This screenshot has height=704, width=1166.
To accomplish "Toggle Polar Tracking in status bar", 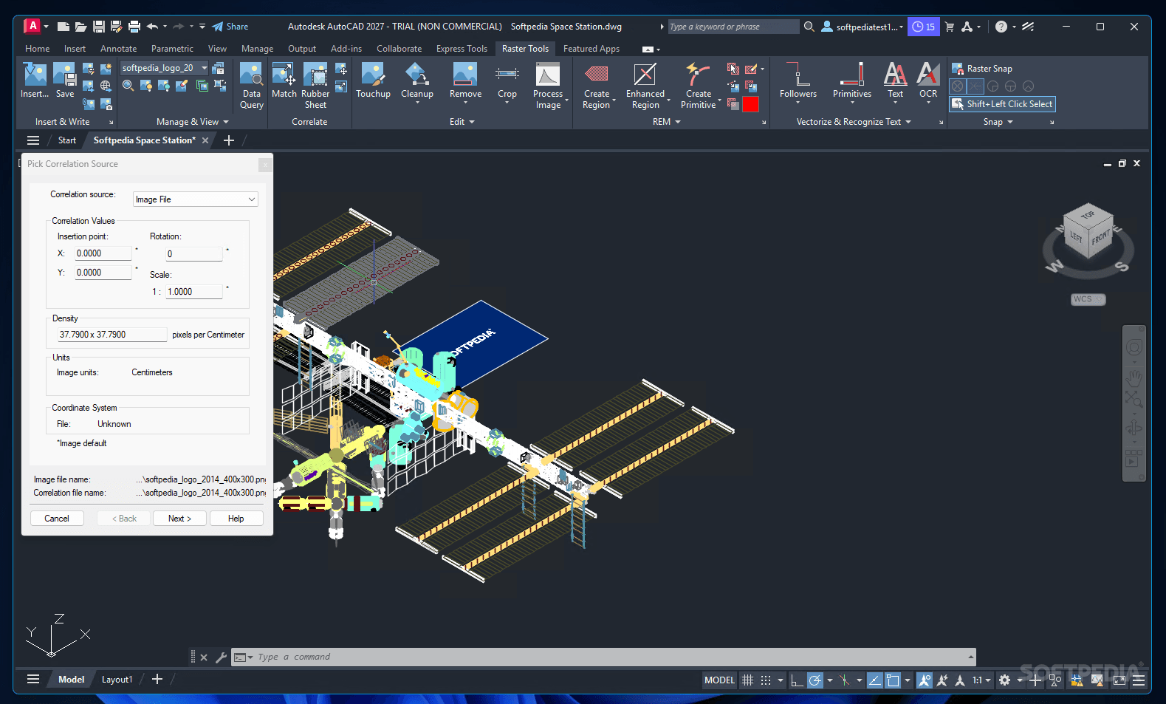I will [x=815, y=680].
